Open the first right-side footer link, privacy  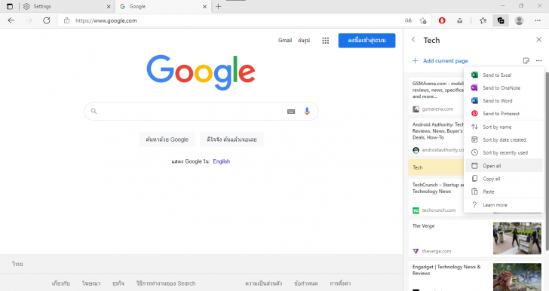(x=263, y=283)
